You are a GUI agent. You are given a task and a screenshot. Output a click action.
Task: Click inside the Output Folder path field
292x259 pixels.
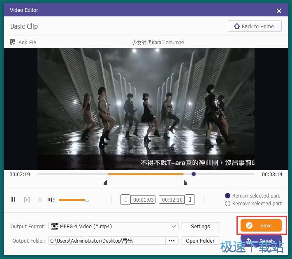click(107, 241)
